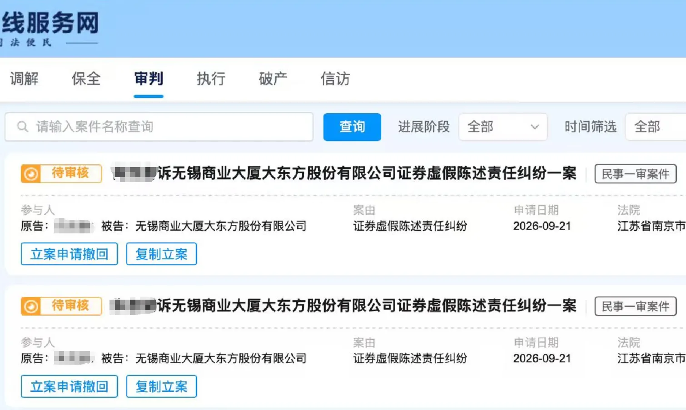This screenshot has height=410, width=686.
Task: Click 江苏省南京市 court in the first case
Action: click(x=651, y=226)
